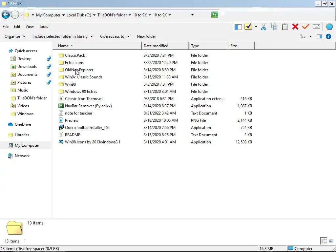Image resolution: width=336 pixels, height=252 pixels.
Task: Open the view options dropdown arrow
Action: point(310,36)
